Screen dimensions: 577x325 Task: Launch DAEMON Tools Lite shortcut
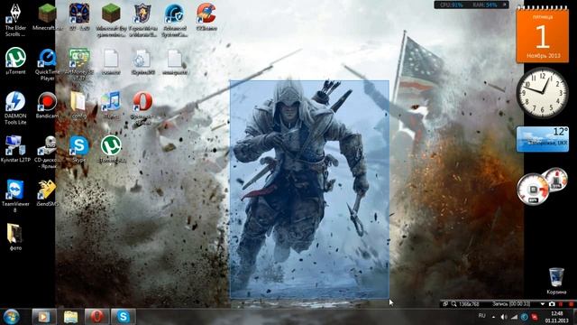pos(15,108)
